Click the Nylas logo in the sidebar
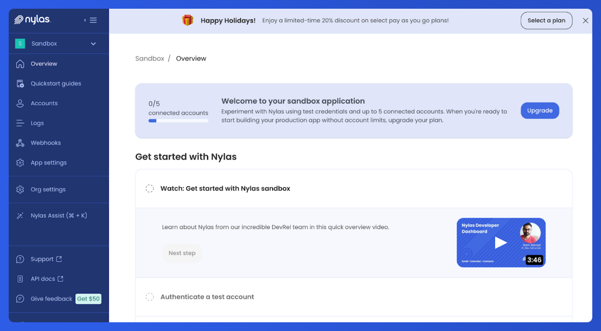The width and height of the screenshot is (601, 331). (x=32, y=20)
